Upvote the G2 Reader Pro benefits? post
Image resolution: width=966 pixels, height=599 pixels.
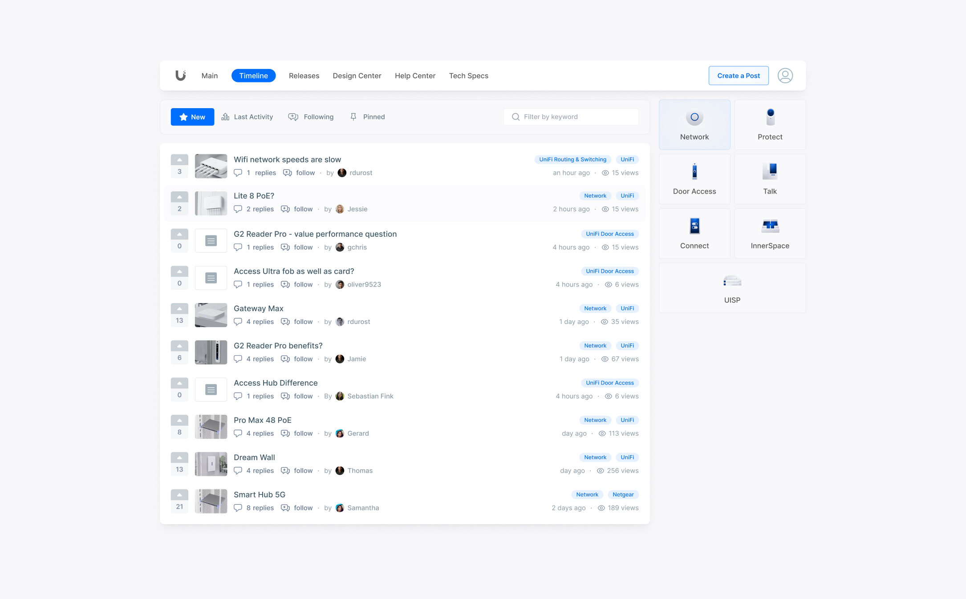179,346
